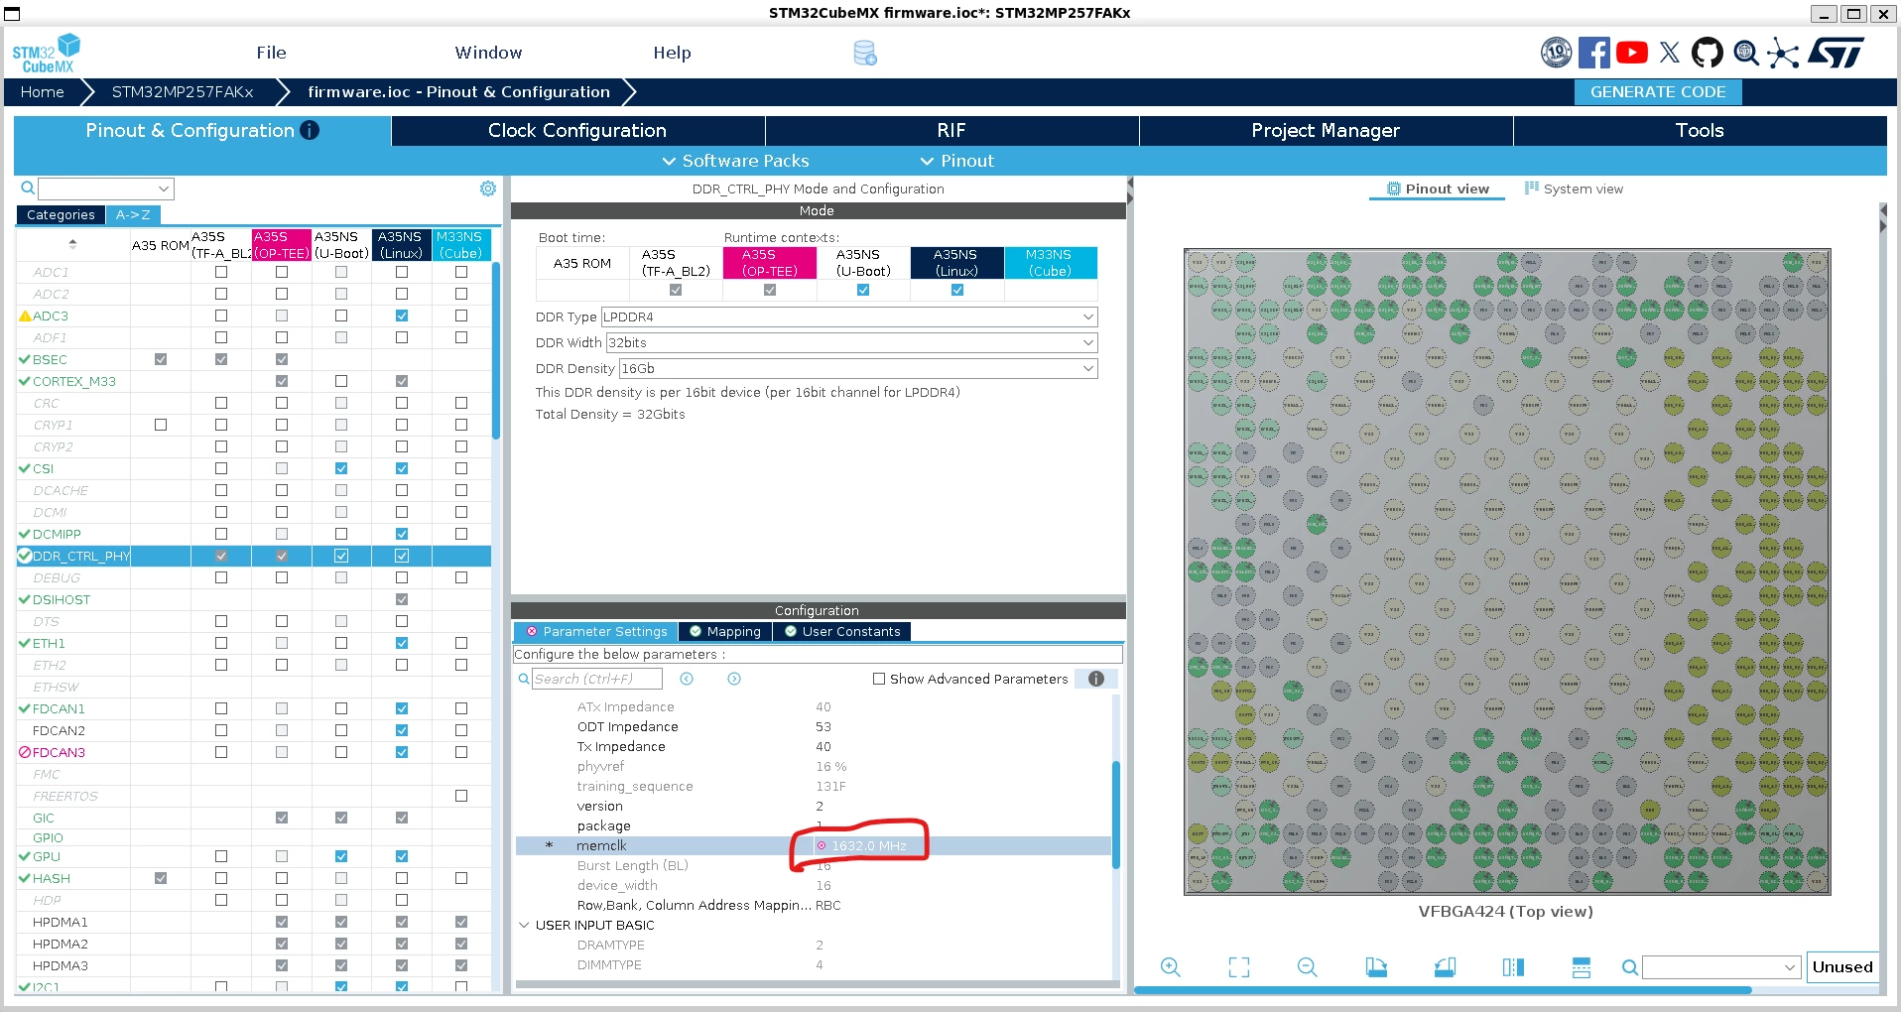Open the DDR Density dropdown
Image resolution: width=1901 pixels, height=1012 pixels.
pos(858,368)
